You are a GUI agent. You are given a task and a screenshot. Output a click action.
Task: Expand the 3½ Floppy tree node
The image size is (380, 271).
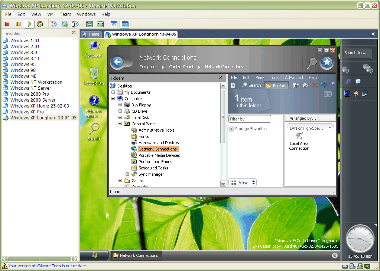(120, 105)
